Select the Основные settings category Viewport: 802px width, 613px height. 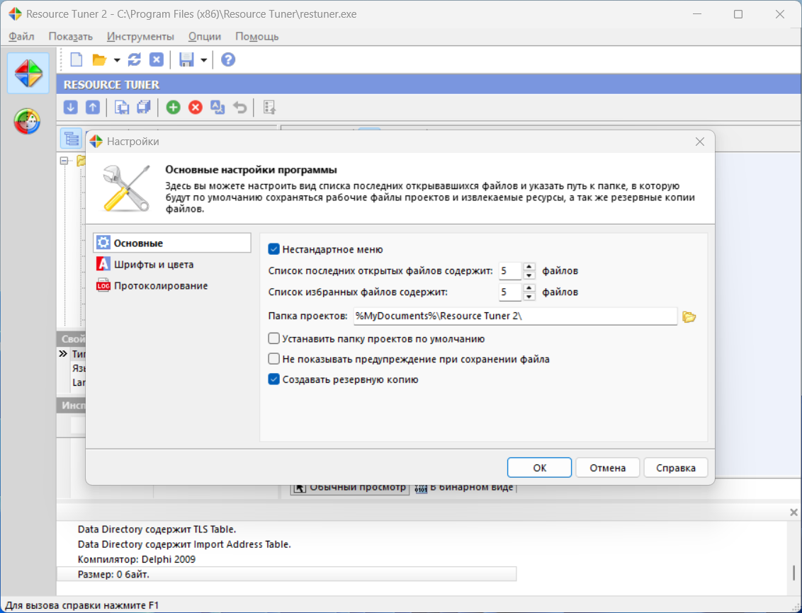click(x=172, y=244)
